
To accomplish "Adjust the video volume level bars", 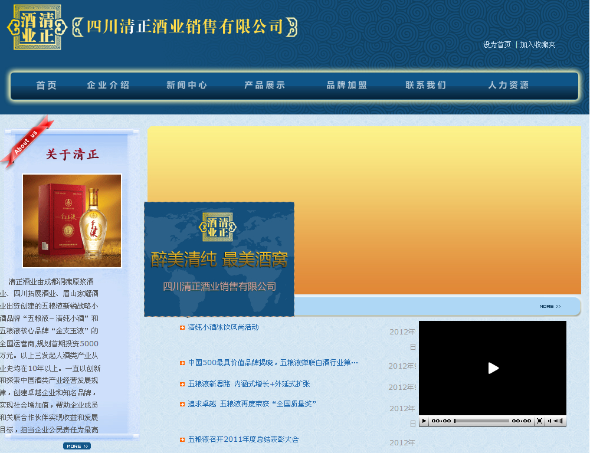I will (x=558, y=421).
